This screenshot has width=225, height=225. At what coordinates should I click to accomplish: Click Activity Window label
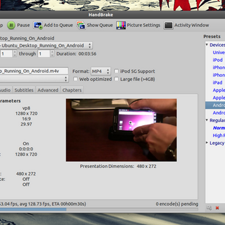point(192,25)
